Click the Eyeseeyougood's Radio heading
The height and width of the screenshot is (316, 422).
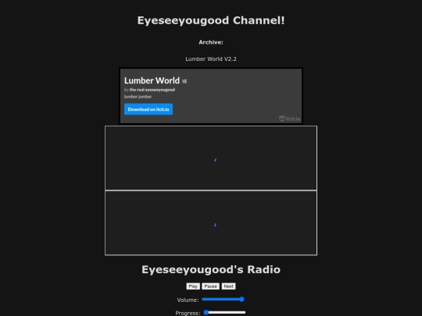[x=211, y=269]
